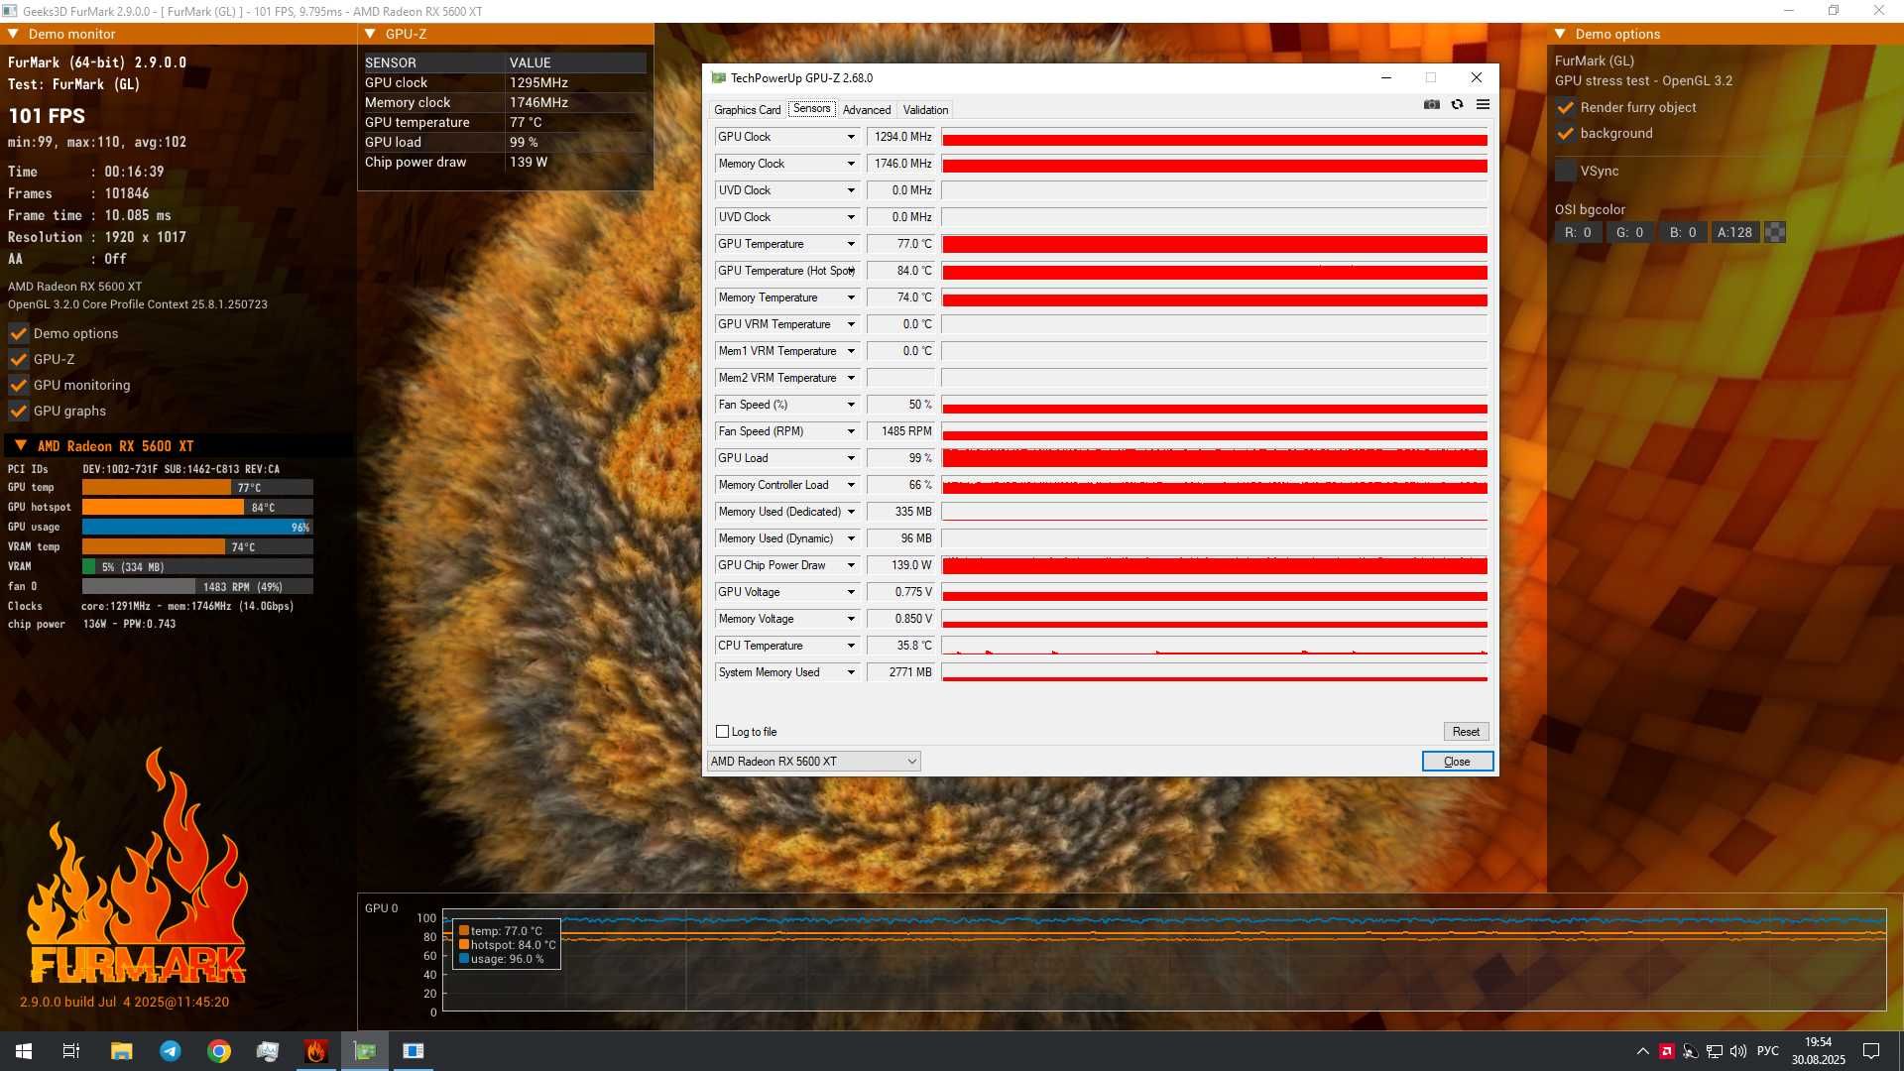
Task: Open the CPU Temperature sensor dropdown
Action: (851, 646)
